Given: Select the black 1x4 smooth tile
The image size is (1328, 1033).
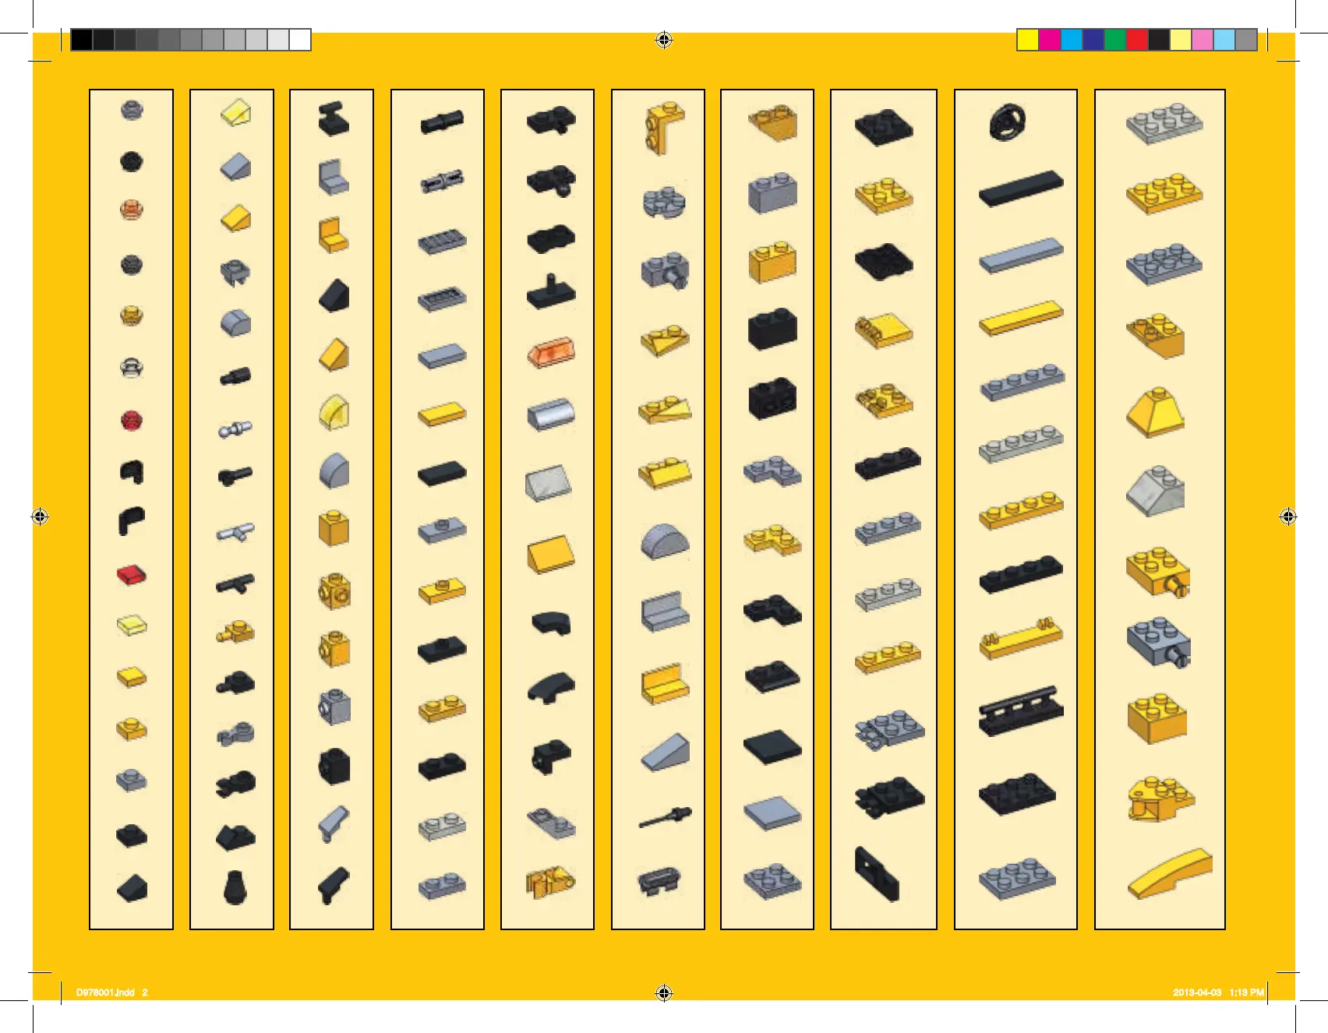Looking at the screenshot, I should [x=1021, y=189].
